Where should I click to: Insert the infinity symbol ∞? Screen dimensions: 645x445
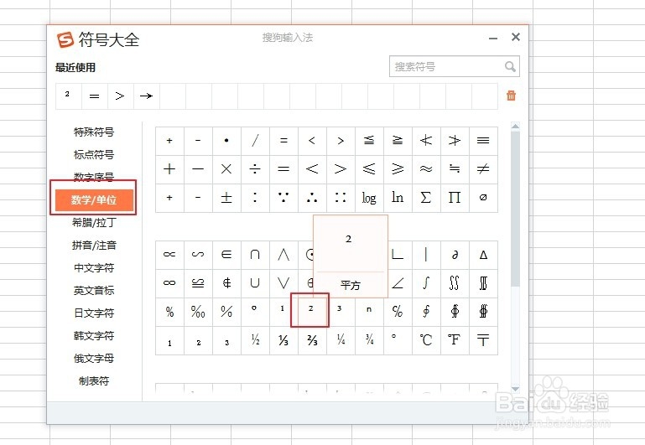point(169,283)
